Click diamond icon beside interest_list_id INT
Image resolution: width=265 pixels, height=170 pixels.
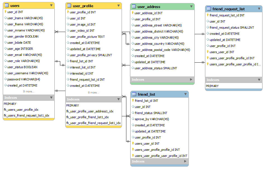(68, 67)
